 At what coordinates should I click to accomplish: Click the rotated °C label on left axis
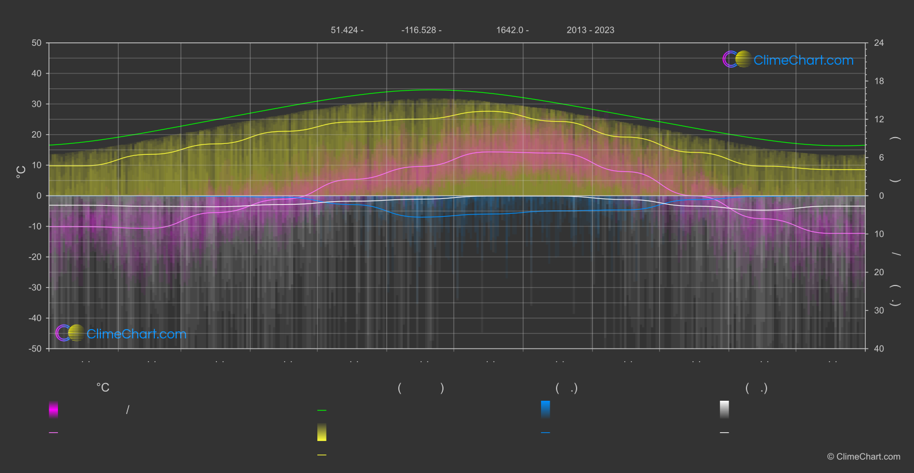21,172
